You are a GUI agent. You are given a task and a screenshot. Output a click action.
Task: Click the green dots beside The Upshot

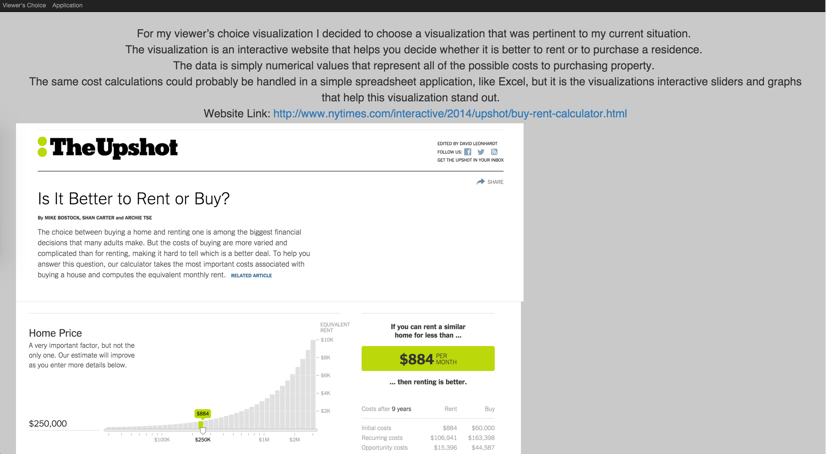coord(42,147)
